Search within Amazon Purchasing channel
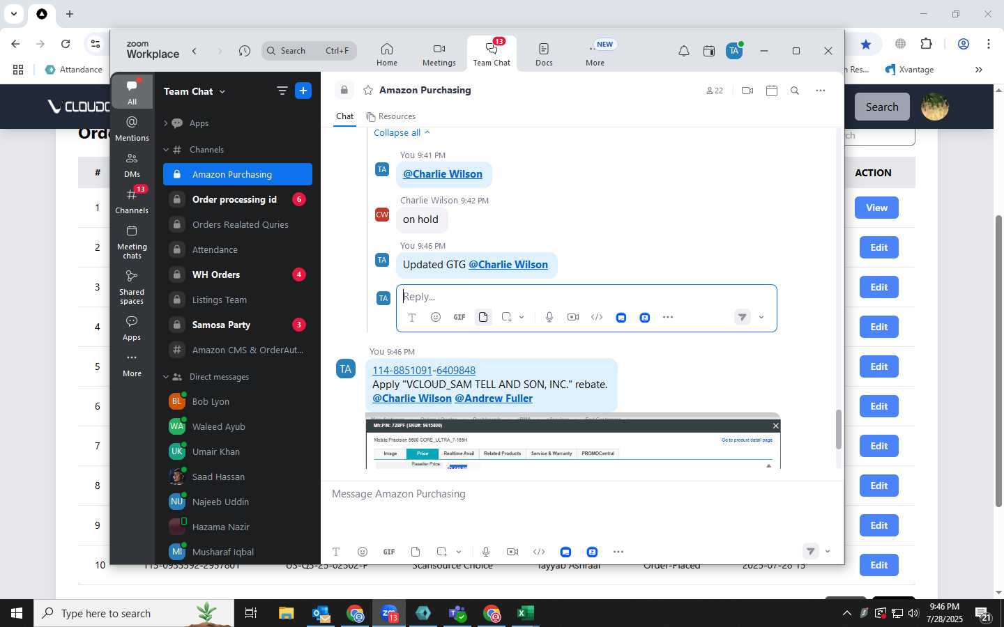The width and height of the screenshot is (1004, 627). [x=795, y=91]
